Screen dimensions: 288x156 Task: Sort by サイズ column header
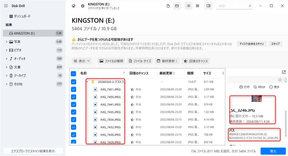coord(207,73)
